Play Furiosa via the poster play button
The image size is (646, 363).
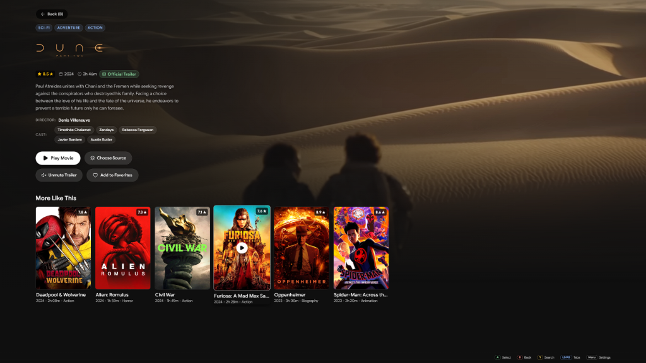pyautogui.click(x=242, y=248)
